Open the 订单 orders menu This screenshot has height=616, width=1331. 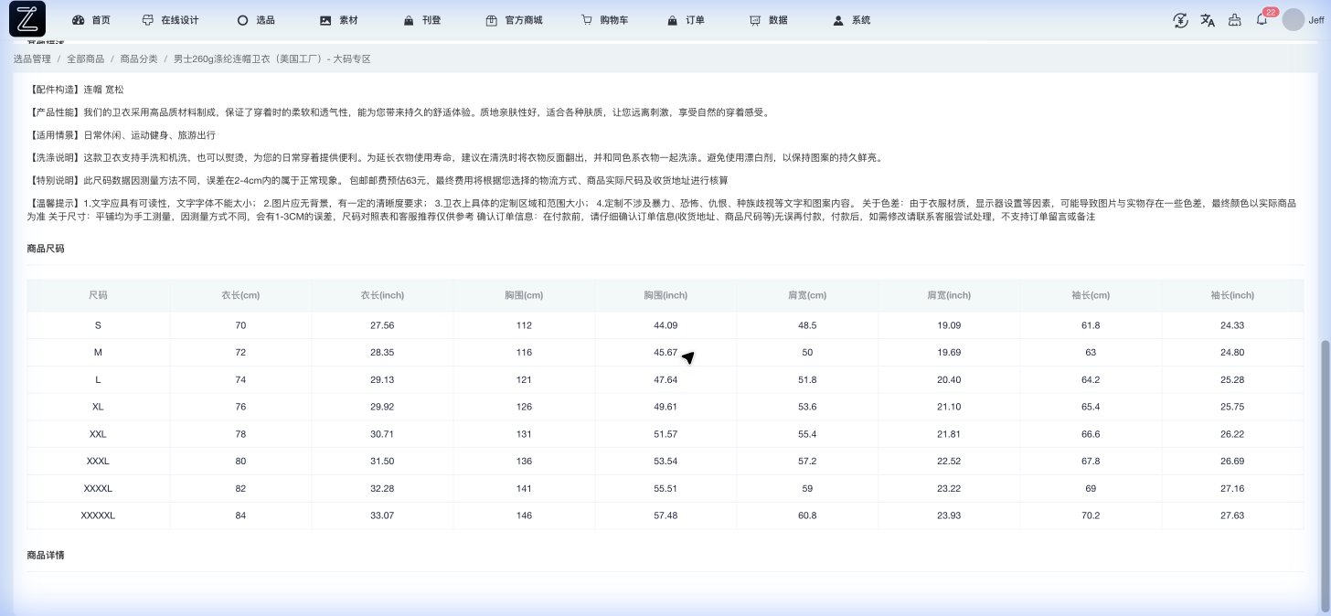pos(686,20)
